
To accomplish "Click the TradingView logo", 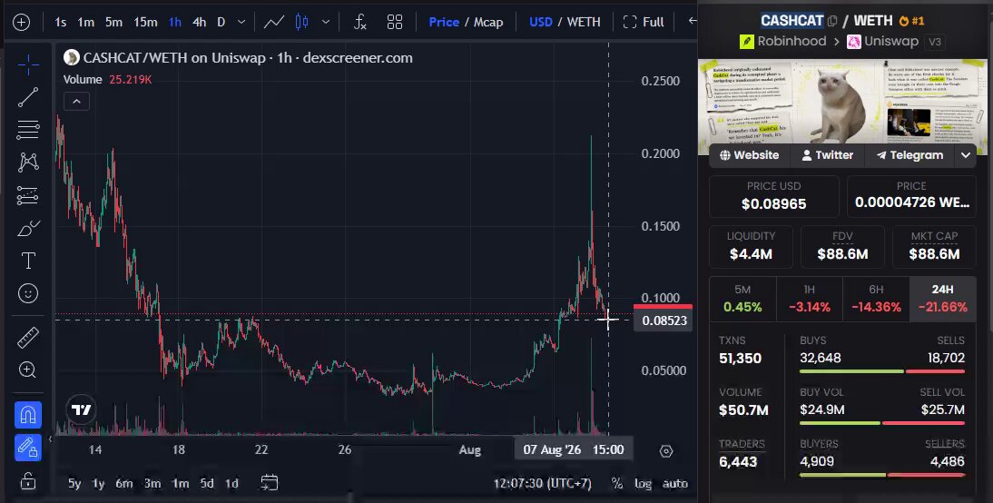I will [81, 409].
